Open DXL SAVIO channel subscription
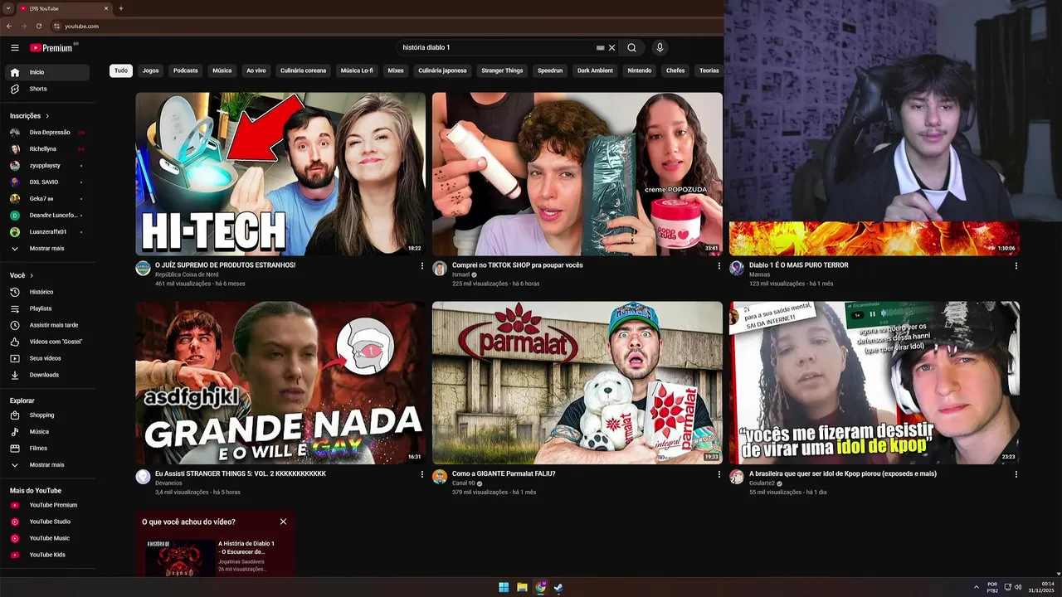The image size is (1062, 597). point(46,182)
